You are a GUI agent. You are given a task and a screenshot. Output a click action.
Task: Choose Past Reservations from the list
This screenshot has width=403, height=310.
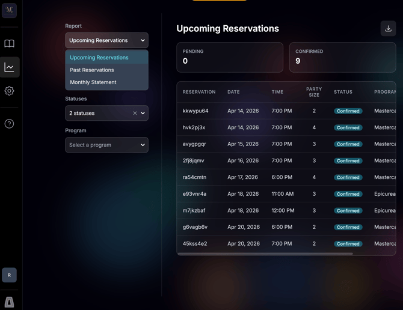pyautogui.click(x=92, y=70)
